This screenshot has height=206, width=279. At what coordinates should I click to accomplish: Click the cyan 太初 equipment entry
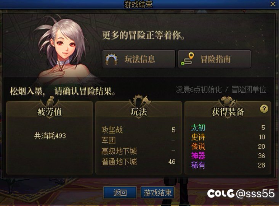point(228,127)
